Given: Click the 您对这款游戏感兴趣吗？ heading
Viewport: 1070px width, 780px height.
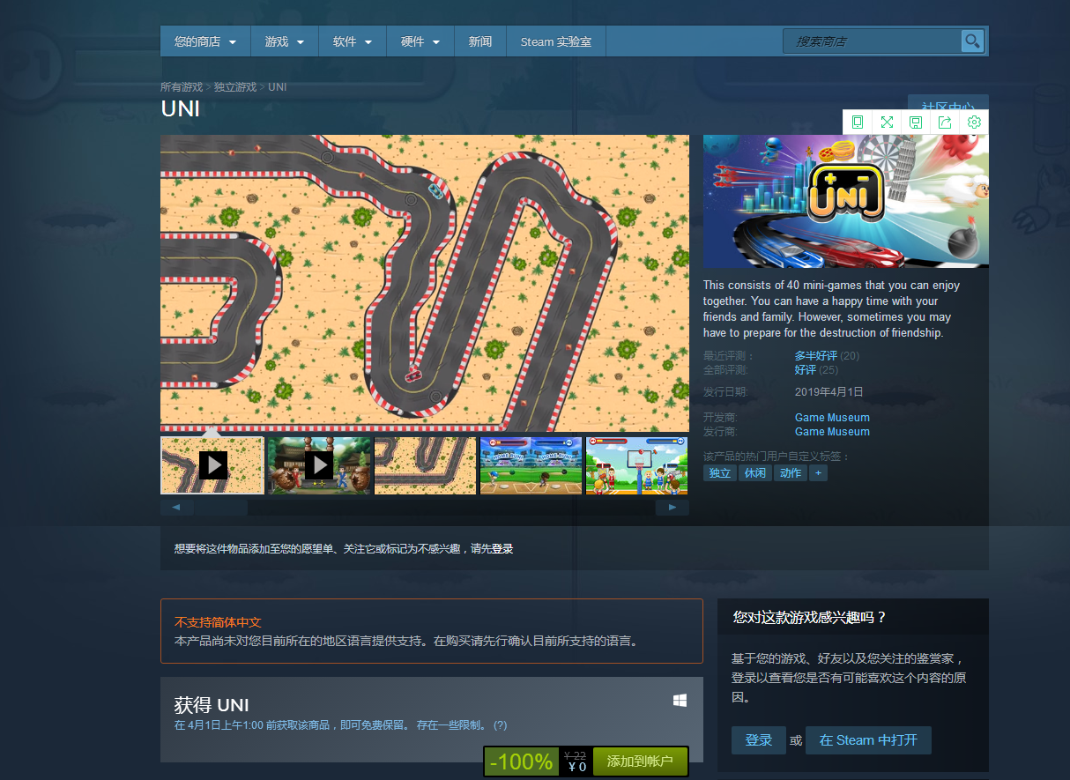Looking at the screenshot, I should point(809,618).
